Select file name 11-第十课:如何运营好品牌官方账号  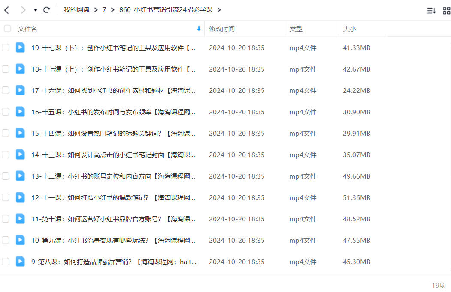tap(113, 219)
